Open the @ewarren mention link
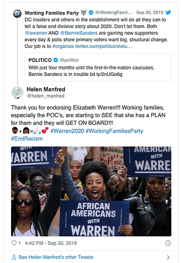The height and width of the screenshot is (263, 181). (36, 33)
